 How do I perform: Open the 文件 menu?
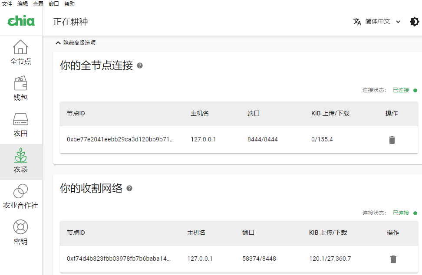pos(7,4)
